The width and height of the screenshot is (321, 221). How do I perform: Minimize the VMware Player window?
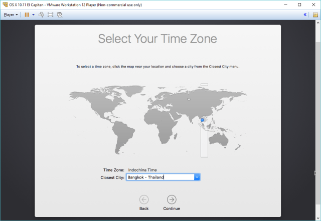point(285,4)
